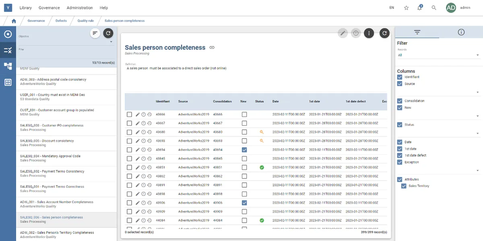
Task: Open the Administration menu
Action: point(80,8)
